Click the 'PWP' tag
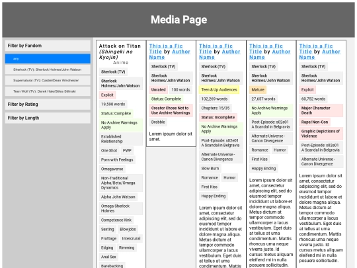Image resolution: width=357 pixels, height=268 pixels. coord(127,150)
